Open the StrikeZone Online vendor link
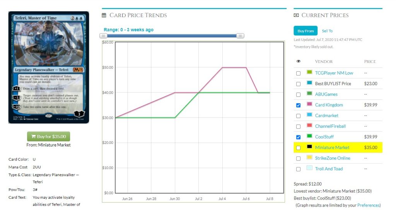Screen dimensions: 396x210 click(x=332, y=158)
